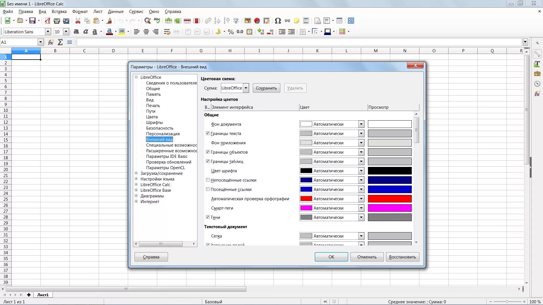Viewport: 543px width, 305px height.
Task: Open the Вставка menu
Action: click(59, 12)
